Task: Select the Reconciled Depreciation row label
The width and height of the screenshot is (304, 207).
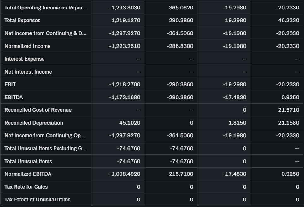Action: point(34,123)
